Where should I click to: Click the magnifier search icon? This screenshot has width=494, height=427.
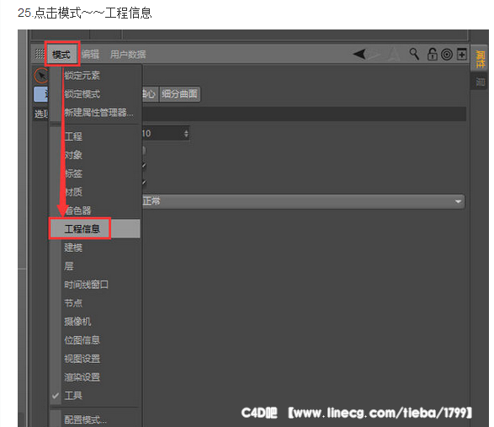pos(414,54)
